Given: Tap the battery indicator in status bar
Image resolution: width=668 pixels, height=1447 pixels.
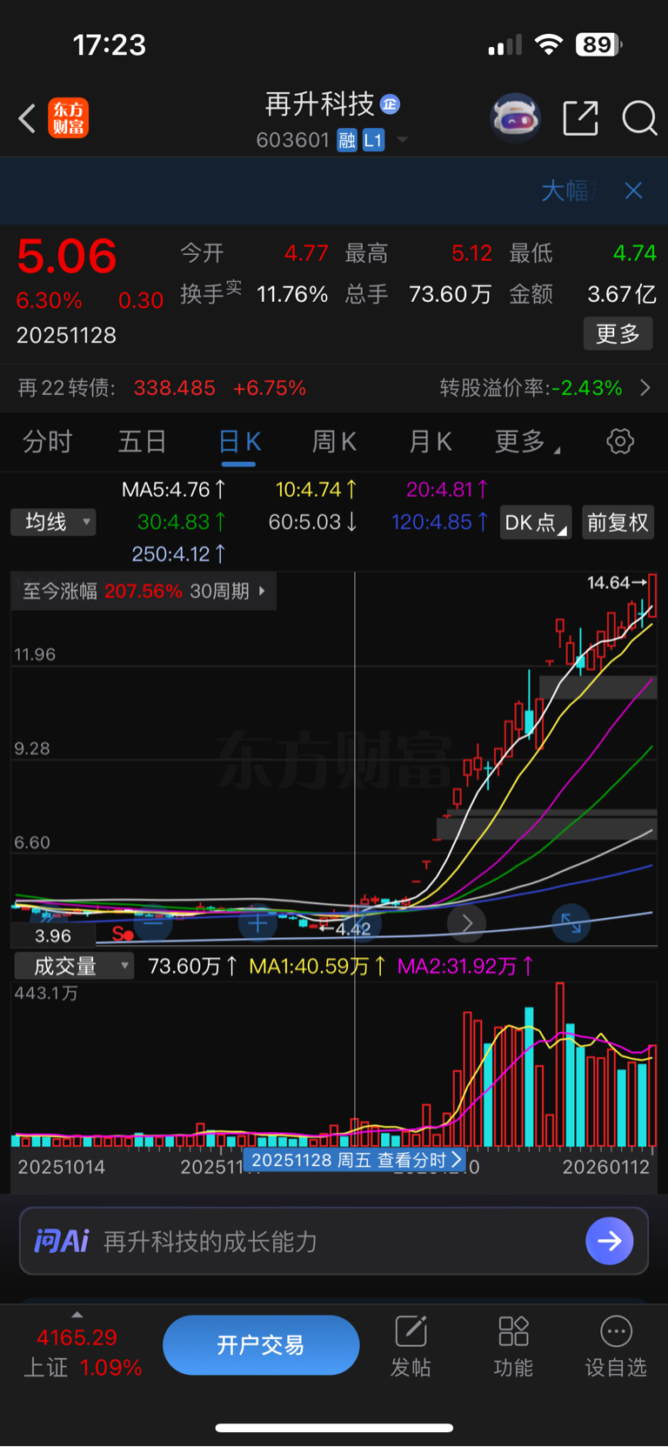Looking at the screenshot, I should coord(598,44).
